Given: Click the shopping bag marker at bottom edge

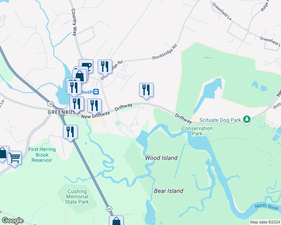Looking at the screenshot, I should [116, 221].
